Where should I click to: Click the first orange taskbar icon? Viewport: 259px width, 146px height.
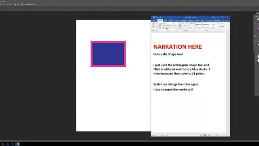coord(3,144)
